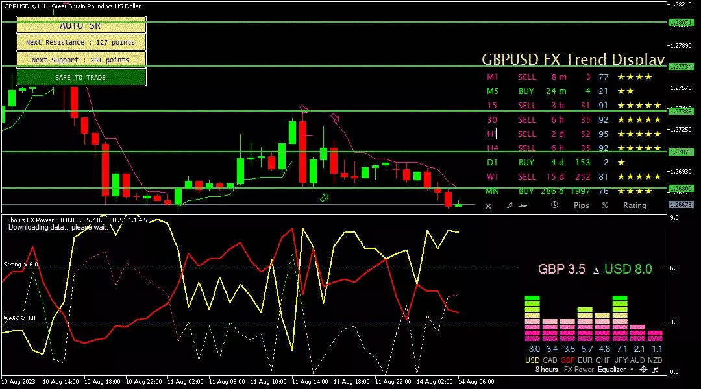
Task: Click the USD equalizer bar column
Action: [x=532, y=318]
